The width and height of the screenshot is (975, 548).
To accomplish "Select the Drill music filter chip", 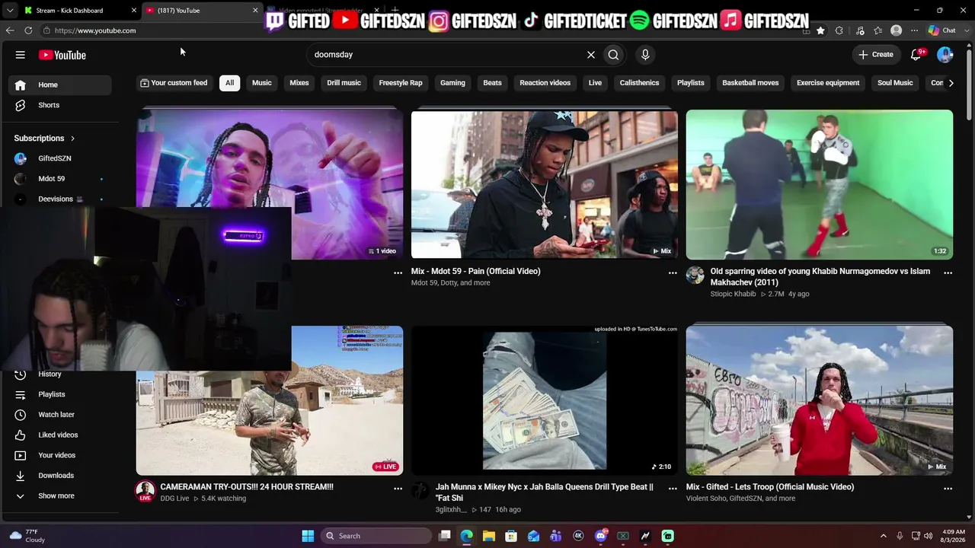I will [x=344, y=83].
